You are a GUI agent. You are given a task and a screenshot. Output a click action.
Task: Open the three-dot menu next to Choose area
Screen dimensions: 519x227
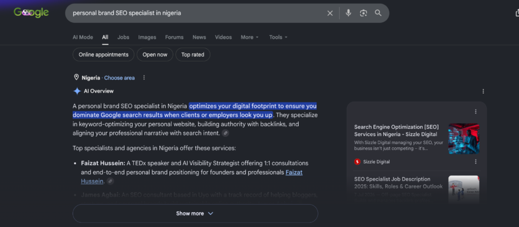coord(143,78)
